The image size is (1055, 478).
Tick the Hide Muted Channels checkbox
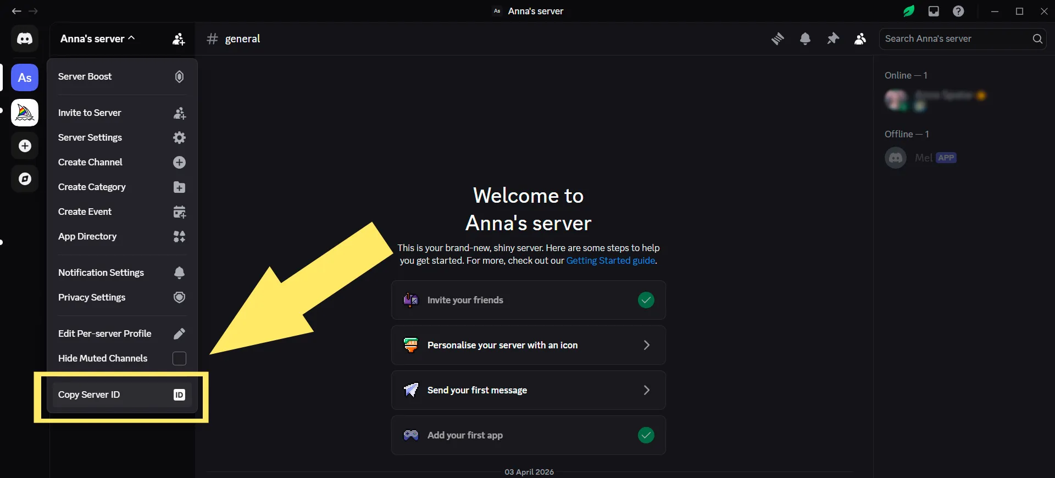click(179, 358)
